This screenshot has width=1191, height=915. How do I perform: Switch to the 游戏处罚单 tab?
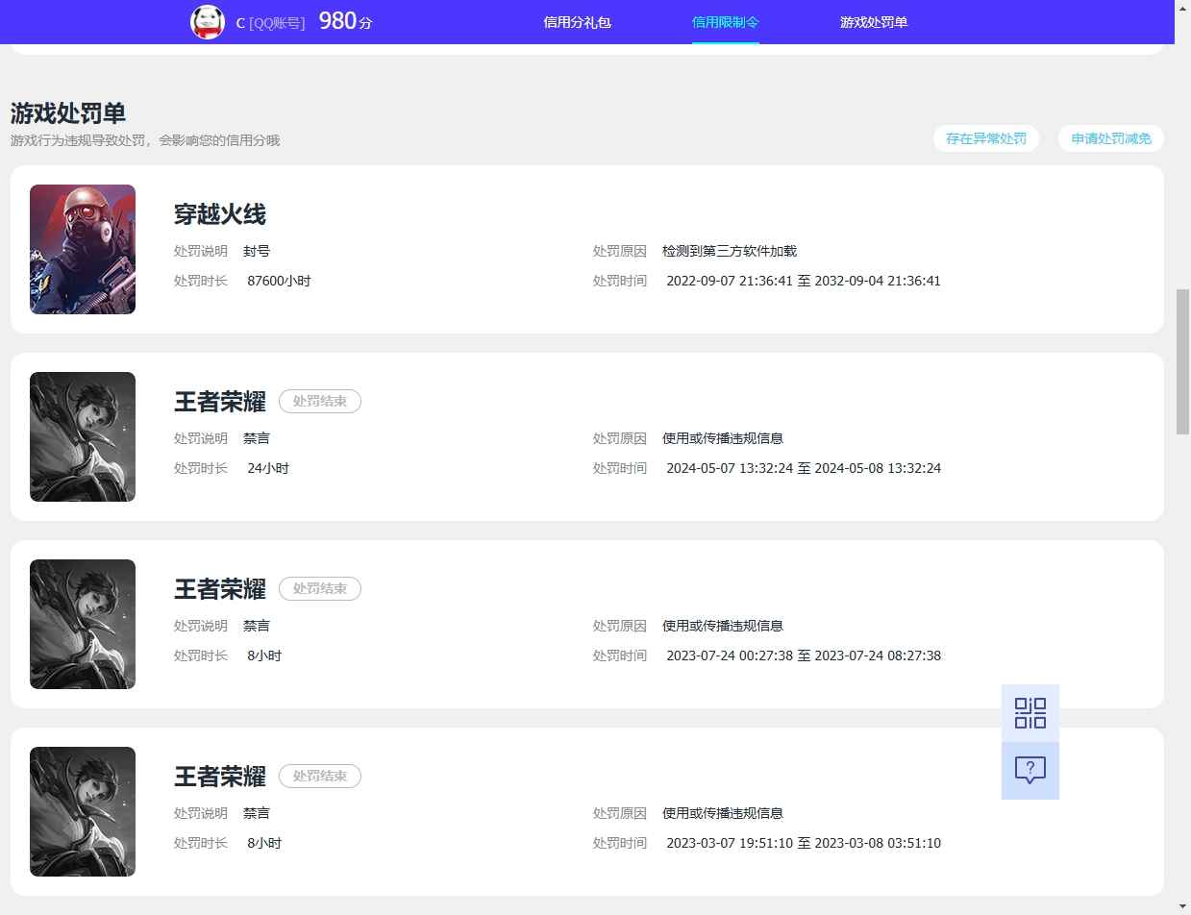(x=874, y=21)
